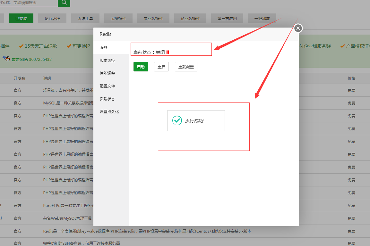View the 第三方应用 tab
Image resolution: width=370 pixels, height=246 pixels.
(227, 18)
